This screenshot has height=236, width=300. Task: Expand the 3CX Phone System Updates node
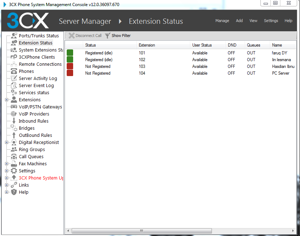pos(6,178)
